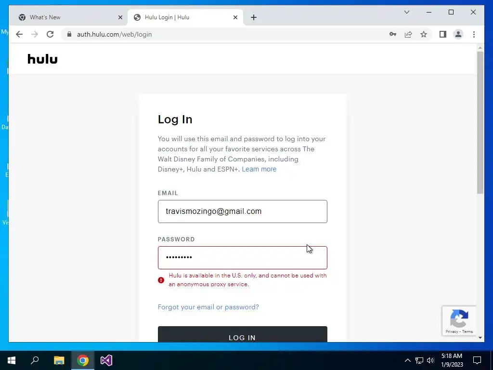Open Chrome side panel icon
Screen dimensions: 493x370
443,34
